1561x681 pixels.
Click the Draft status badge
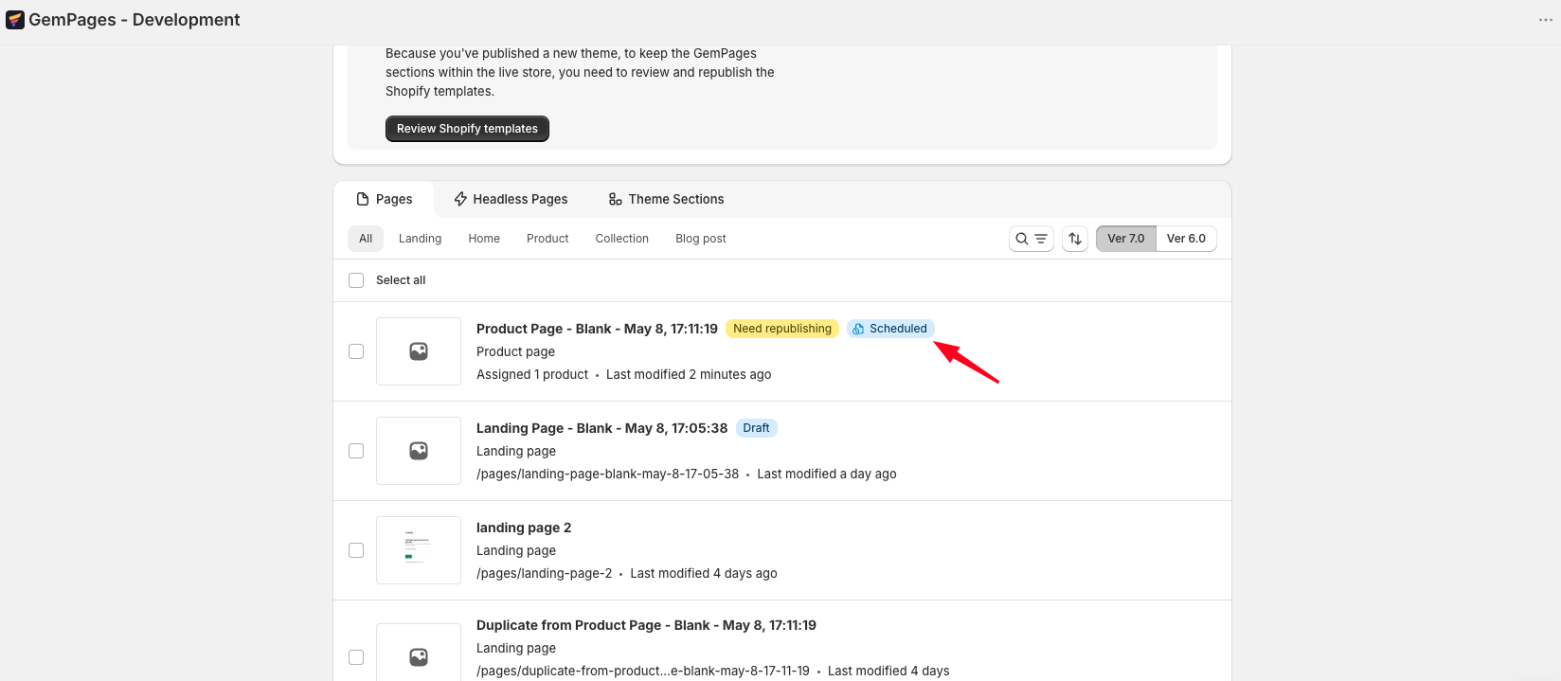coord(757,428)
